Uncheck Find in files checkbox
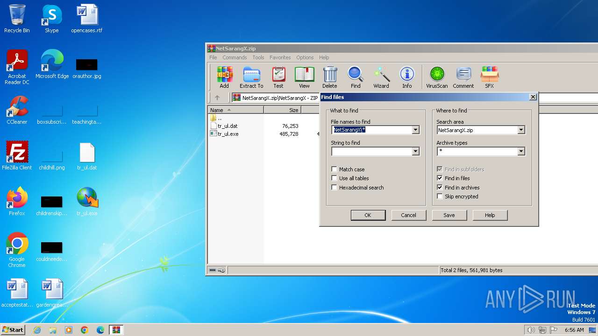 tap(440, 178)
